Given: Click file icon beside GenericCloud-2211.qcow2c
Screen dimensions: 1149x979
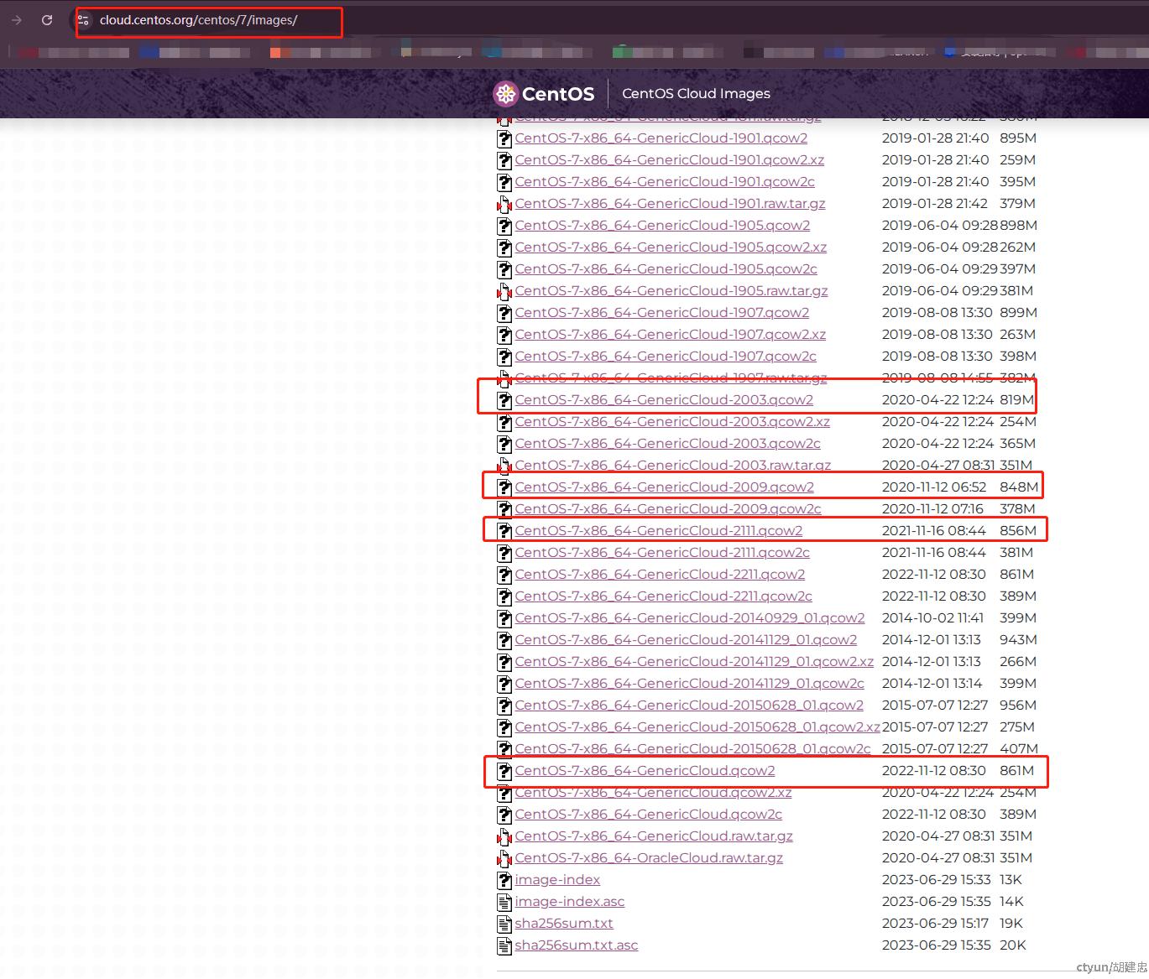Looking at the screenshot, I should coord(504,596).
